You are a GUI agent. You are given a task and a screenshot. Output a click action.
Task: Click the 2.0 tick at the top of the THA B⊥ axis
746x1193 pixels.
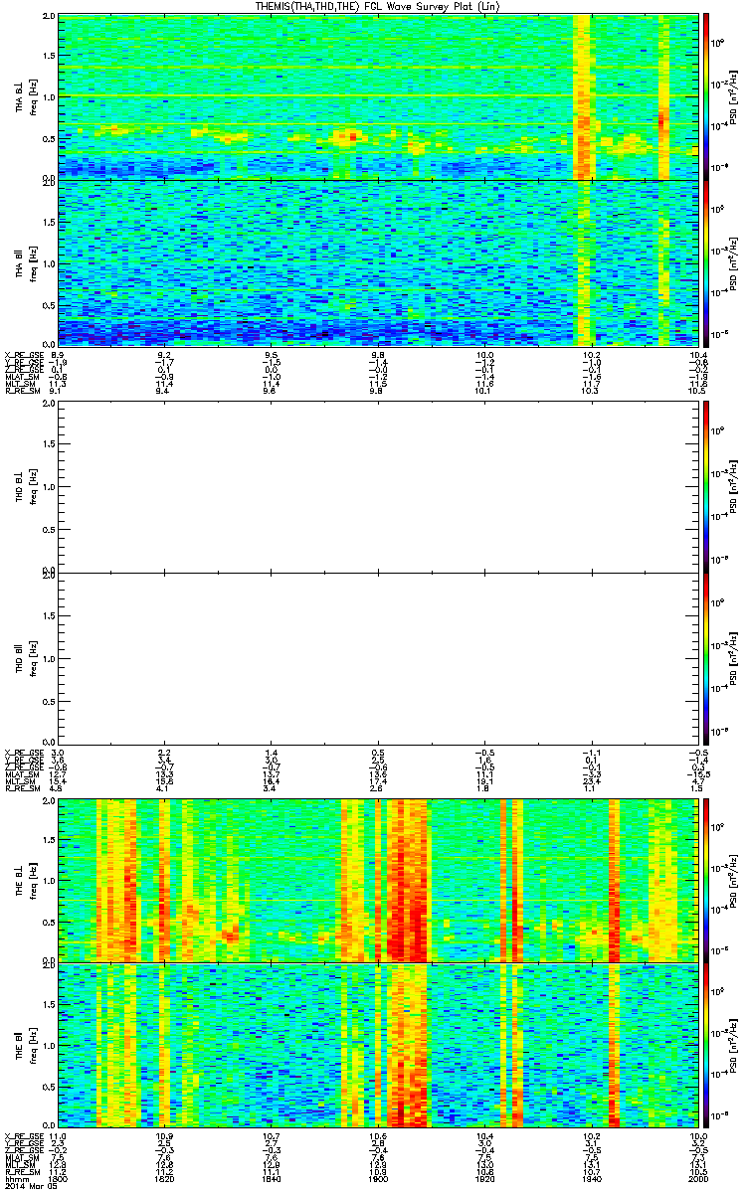click(48, 17)
